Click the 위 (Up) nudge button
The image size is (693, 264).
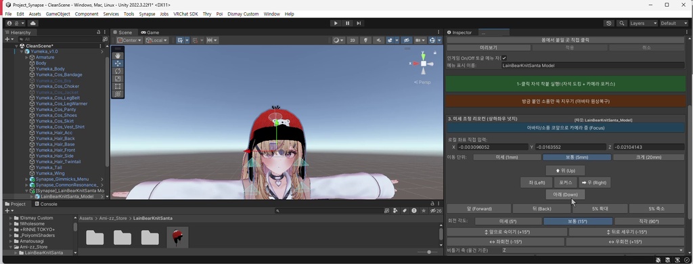click(565, 171)
